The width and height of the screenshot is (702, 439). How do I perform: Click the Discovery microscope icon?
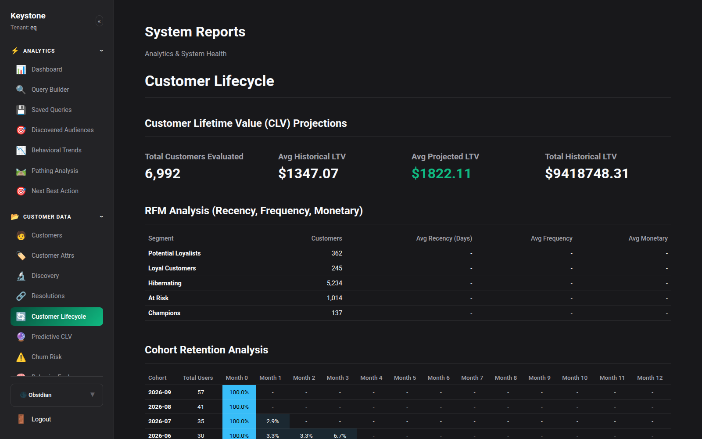21,276
